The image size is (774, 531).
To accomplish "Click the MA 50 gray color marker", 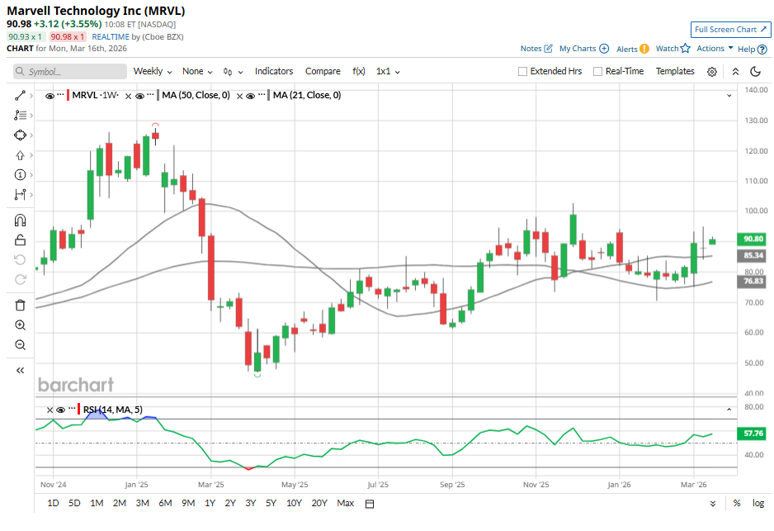I will coord(158,95).
